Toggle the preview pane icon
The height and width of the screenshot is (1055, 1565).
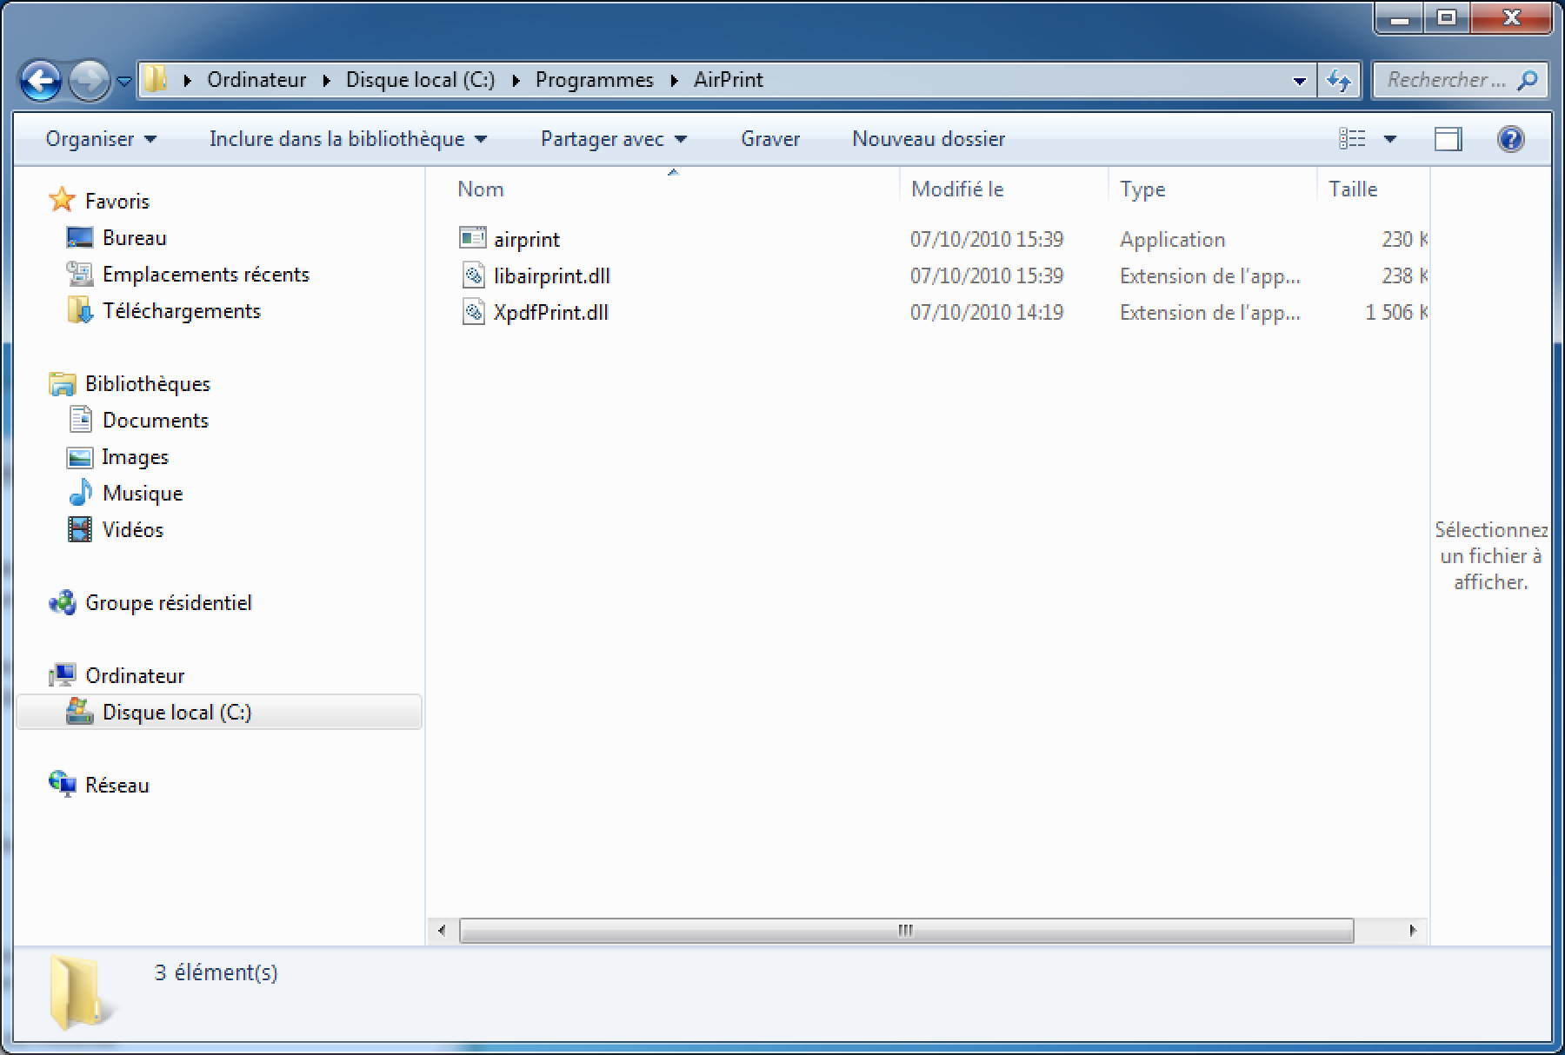(x=1448, y=139)
